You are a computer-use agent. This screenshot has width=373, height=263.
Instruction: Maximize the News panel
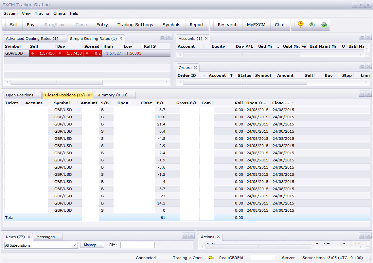click(x=185, y=236)
